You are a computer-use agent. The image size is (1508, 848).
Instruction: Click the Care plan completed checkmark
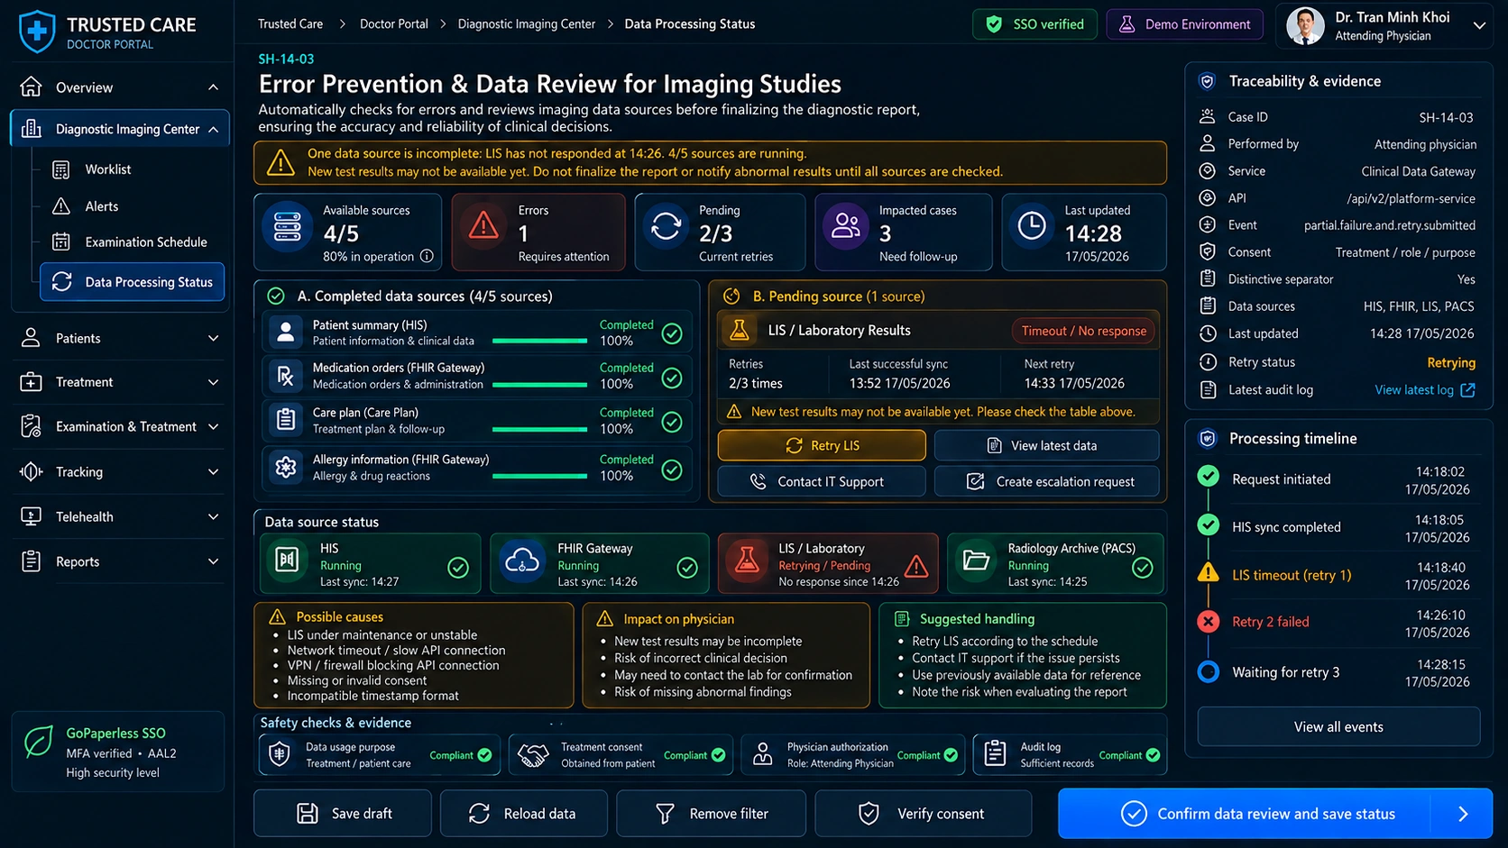[672, 422]
